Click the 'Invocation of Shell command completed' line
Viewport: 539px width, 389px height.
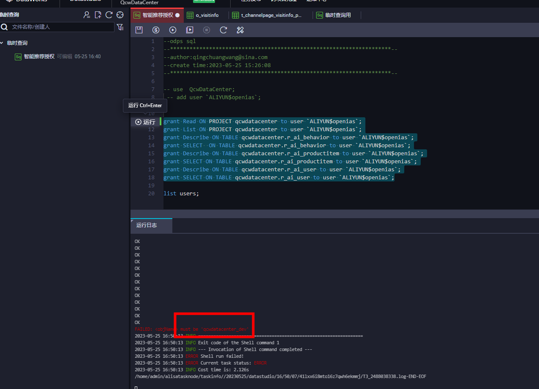(x=255, y=349)
